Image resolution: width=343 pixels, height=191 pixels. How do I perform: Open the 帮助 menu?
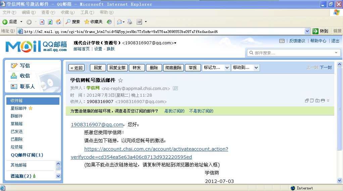click(106, 12)
